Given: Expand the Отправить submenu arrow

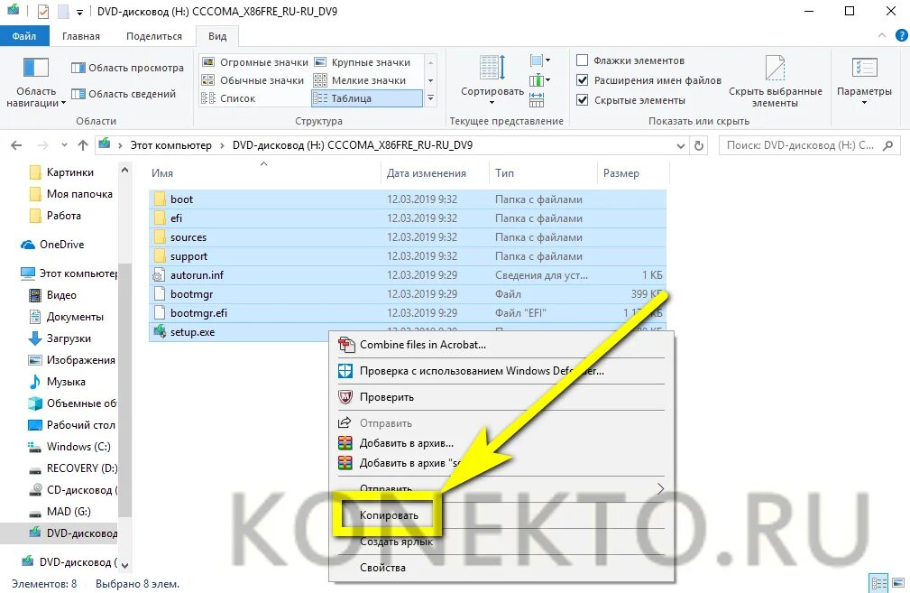Looking at the screenshot, I should [x=660, y=488].
